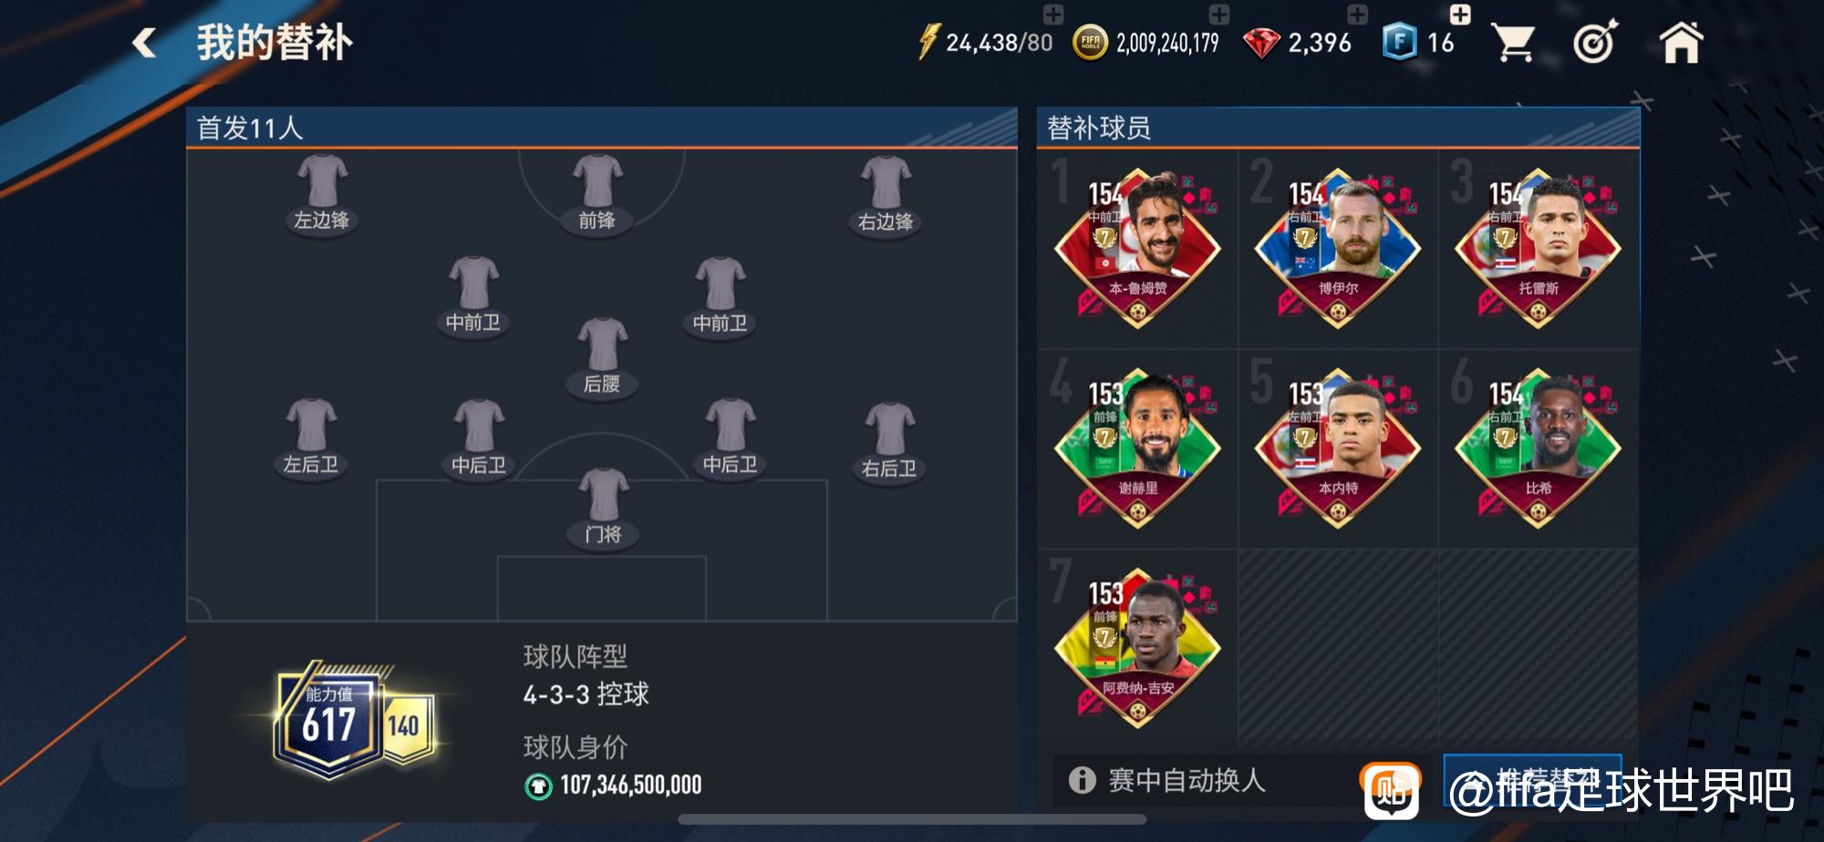Go back using the arrow icon

click(x=144, y=42)
